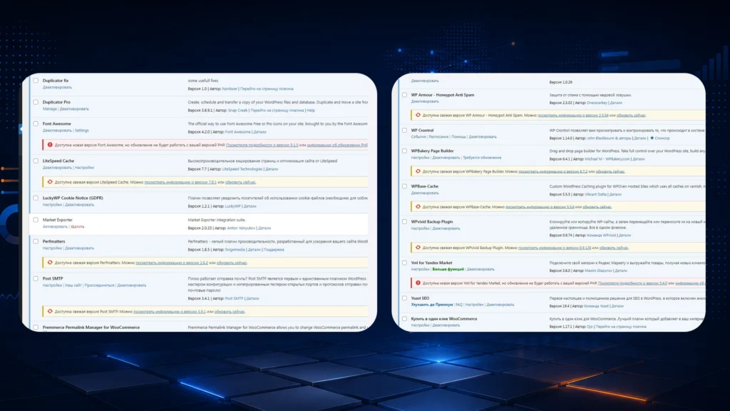The width and height of the screenshot is (730, 411).
Task: Open FAQ link under Yoast SEO
Action: point(459,305)
